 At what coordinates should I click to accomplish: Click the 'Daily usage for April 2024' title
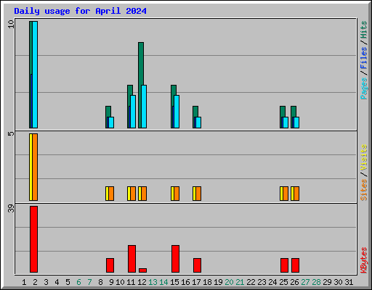pyautogui.click(x=80, y=11)
